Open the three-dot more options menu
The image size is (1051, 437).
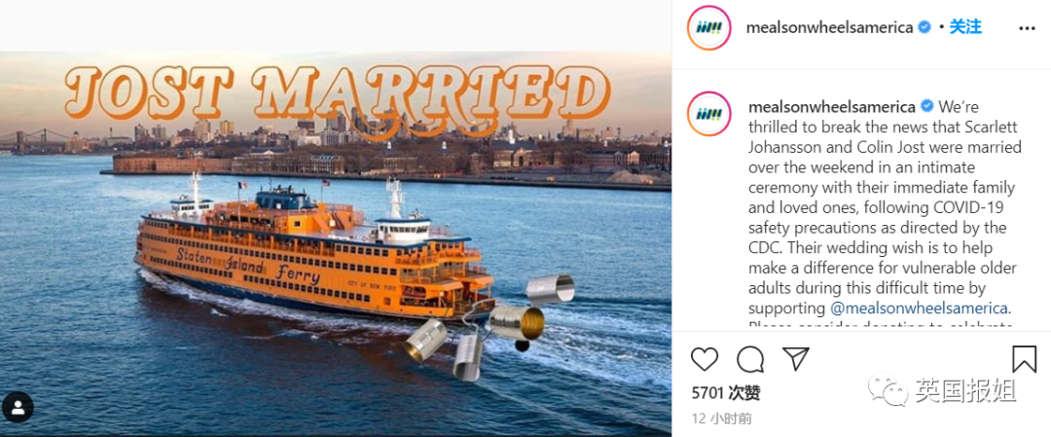(1027, 28)
